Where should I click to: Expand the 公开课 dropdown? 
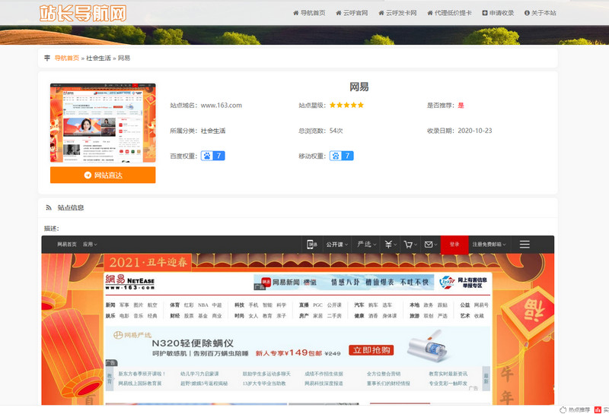click(336, 244)
